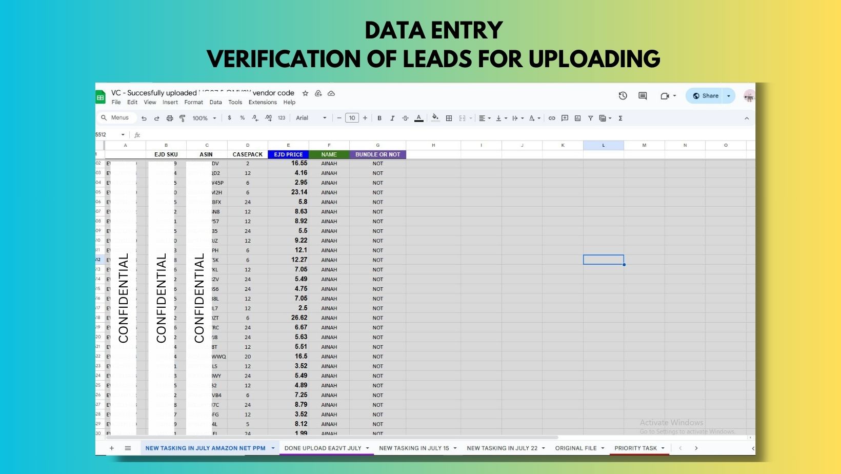Open the name box dropdown arrow
The width and height of the screenshot is (841, 474).
pos(123,135)
